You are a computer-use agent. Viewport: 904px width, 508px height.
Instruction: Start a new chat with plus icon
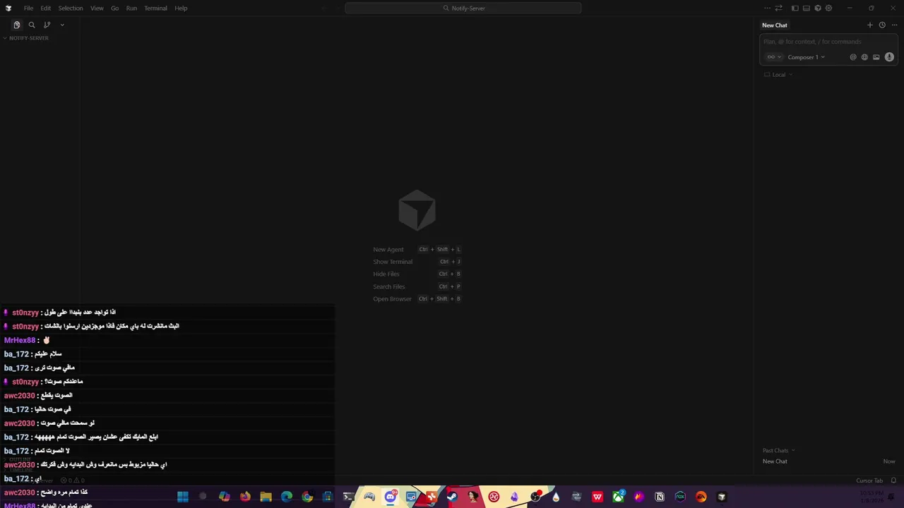[x=870, y=25]
